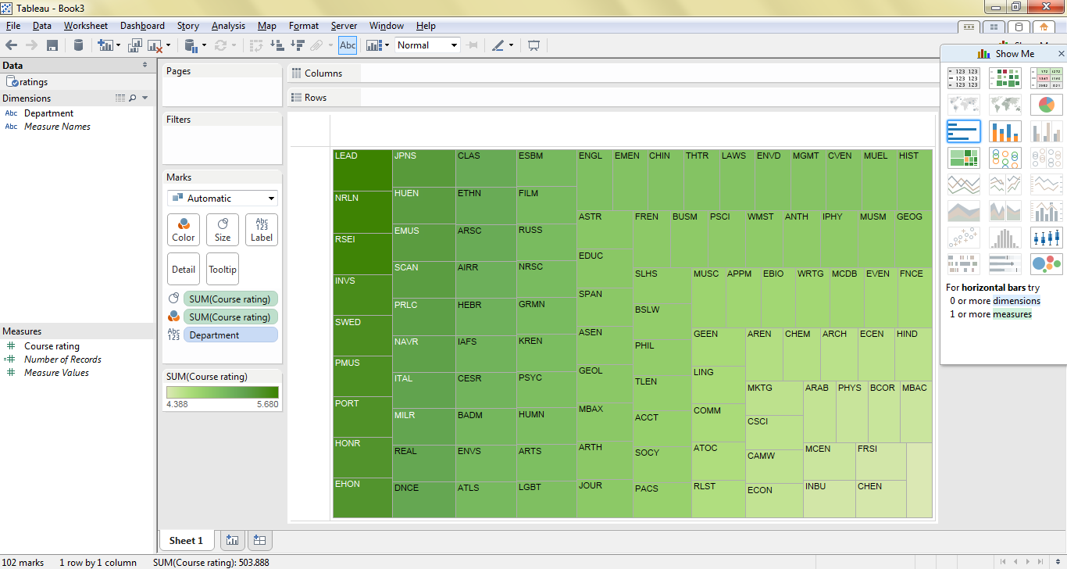
Task: Click the Start Page home icon
Action: (1044, 27)
